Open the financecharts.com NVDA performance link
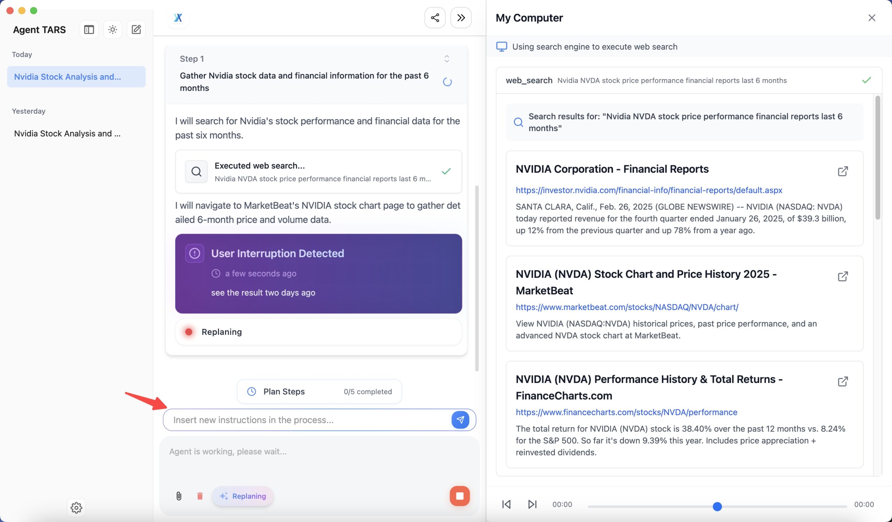Image resolution: width=892 pixels, height=522 pixels. coord(626,412)
